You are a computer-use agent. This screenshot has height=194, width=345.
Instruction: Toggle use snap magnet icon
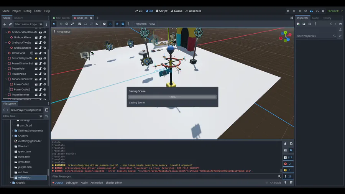click(110, 24)
